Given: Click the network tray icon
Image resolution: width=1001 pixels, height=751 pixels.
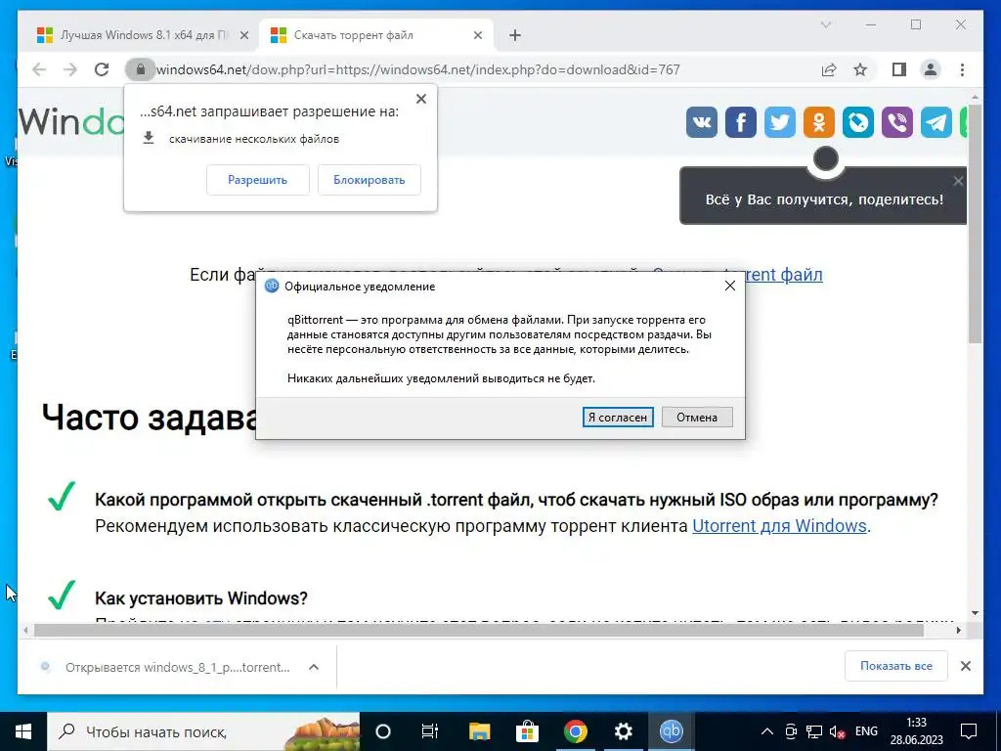Looking at the screenshot, I should pyautogui.click(x=814, y=731).
